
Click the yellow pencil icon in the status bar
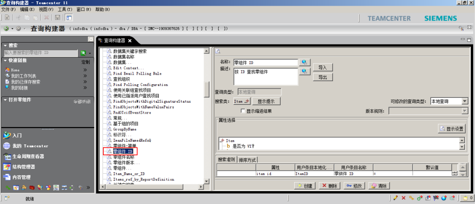point(395,198)
